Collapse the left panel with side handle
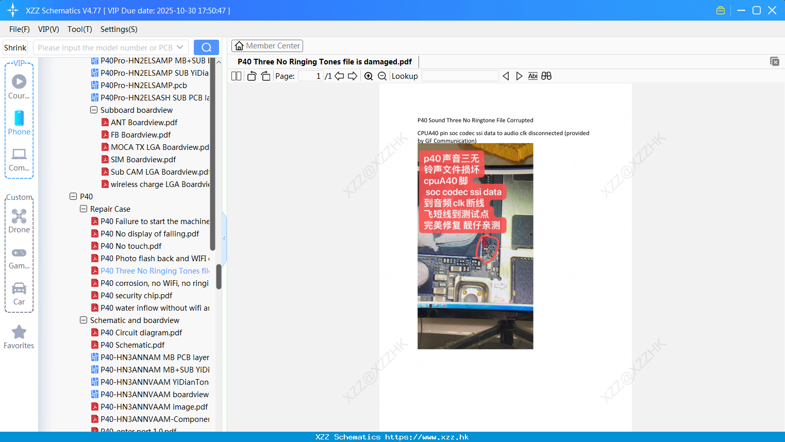Viewport: 785px width, 442px height. (x=224, y=238)
